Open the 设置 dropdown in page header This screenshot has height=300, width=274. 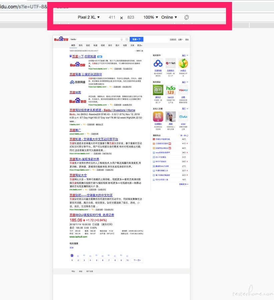(181, 39)
